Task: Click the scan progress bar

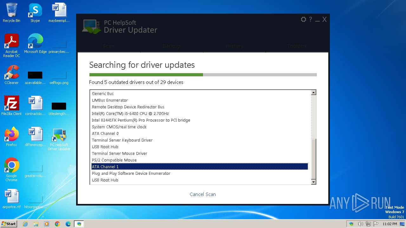Action: coord(203,75)
